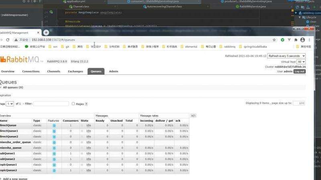
Task: Enable the Regex filter checkbox
Action: point(73,104)
